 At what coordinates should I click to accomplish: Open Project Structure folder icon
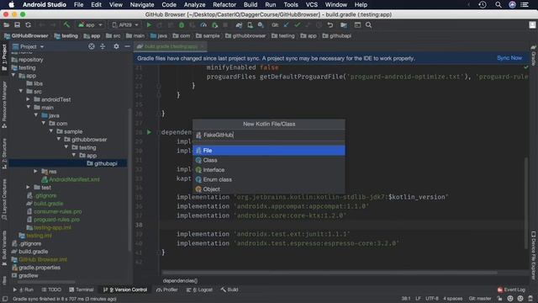click(344, 25)
